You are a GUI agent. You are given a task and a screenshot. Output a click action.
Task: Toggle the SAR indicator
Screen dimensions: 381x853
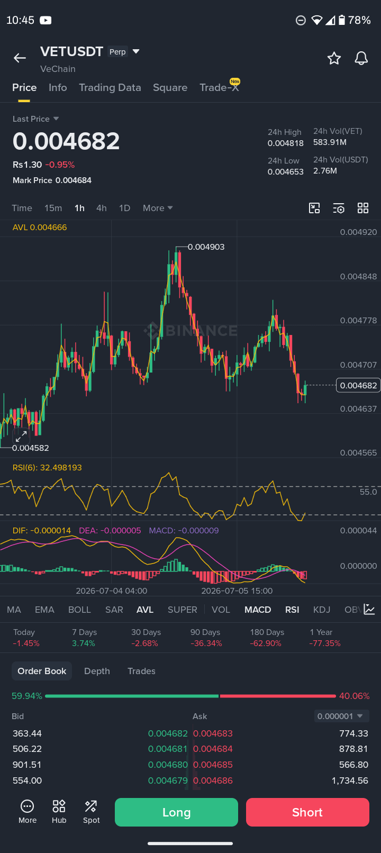point(114,610)
